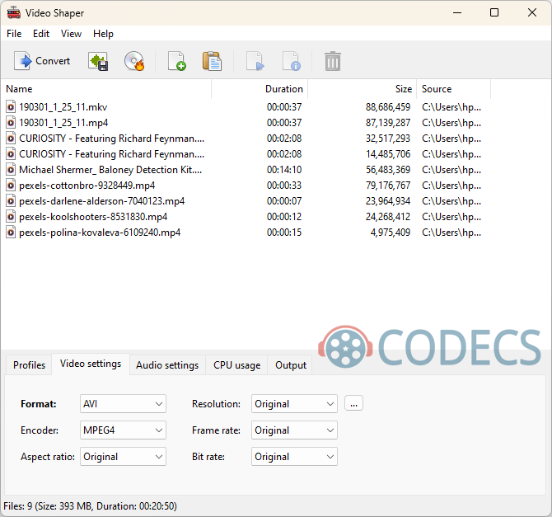The height and width of the screenshot is (517, 552).
Task: Select Michael Shermer_ Baloney Detection Kit row
Action: click(110, 170)
